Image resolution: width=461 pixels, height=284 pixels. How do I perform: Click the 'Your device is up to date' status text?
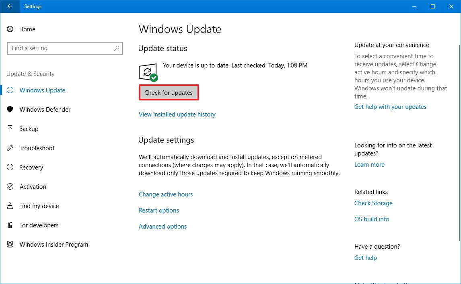(235, 65)
